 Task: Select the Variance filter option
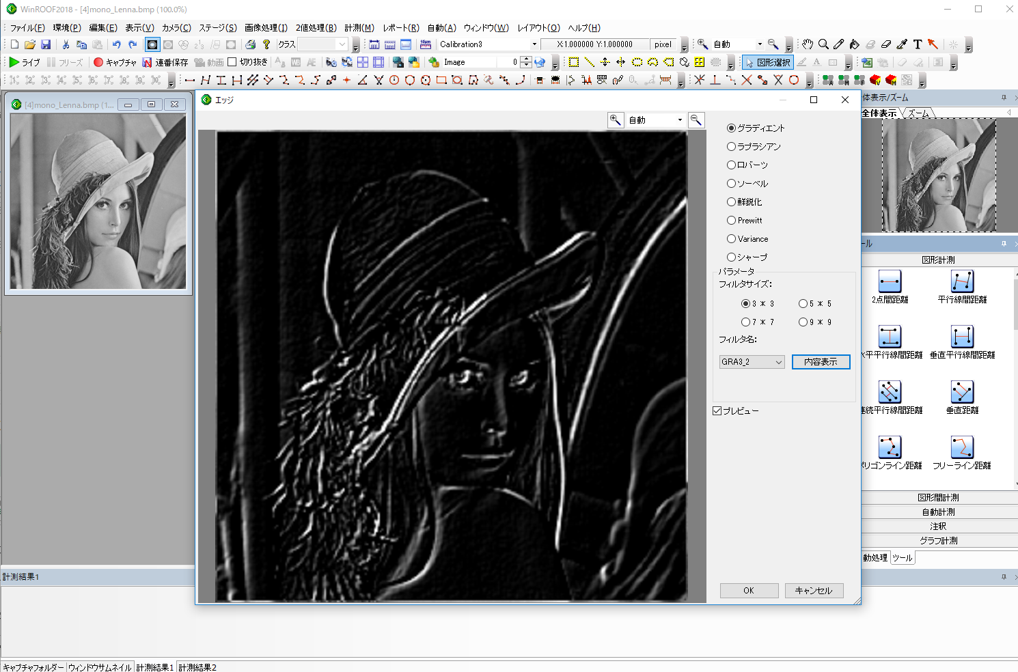pos(747,238)
